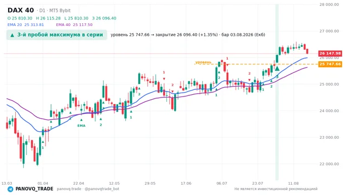Click the 06.07 date axis label
Viewport: 347px width, 195px height.
[222, 183]
